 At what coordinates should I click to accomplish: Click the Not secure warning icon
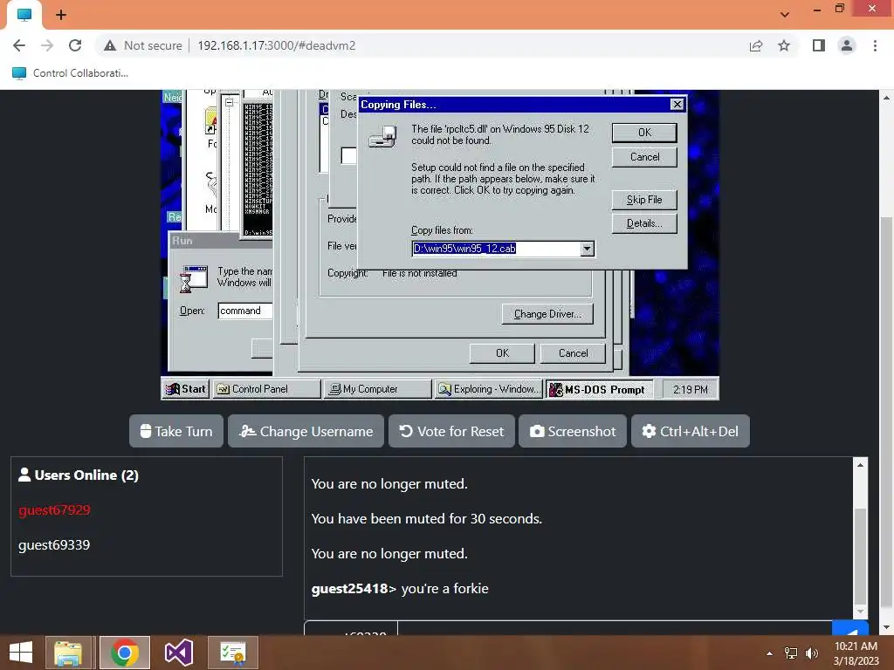tap(110, 45)
